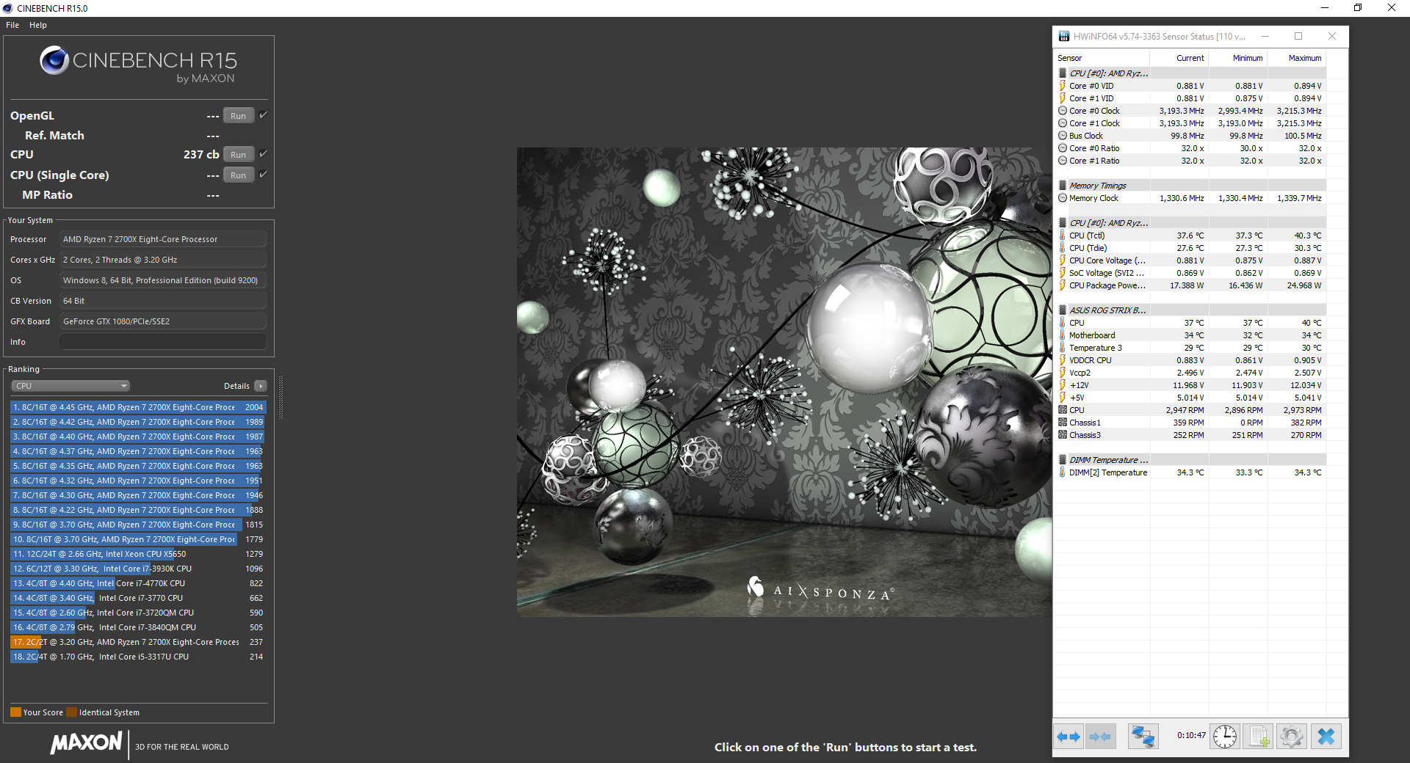This screenshot has height=763, width=1410.
Task: Open the Help menu
Action: point(38,25)
